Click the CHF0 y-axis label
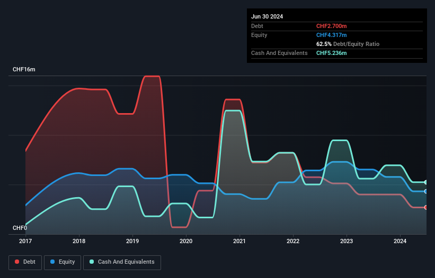 click(x=20, y=228)
